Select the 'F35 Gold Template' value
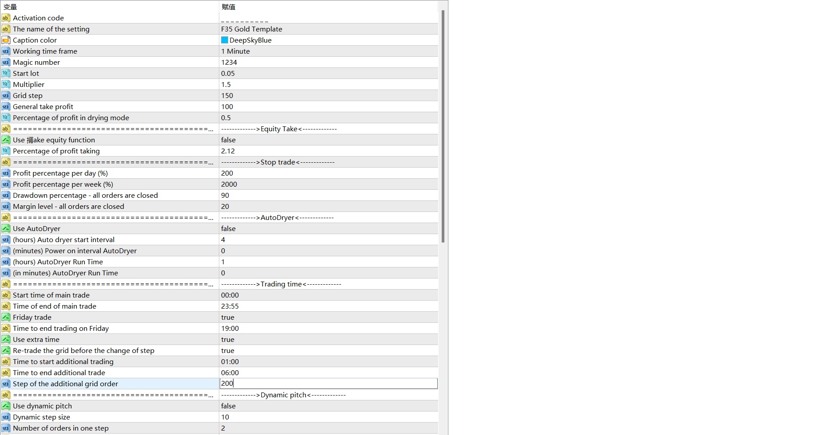The image size is (839, 435). pyautogui.click(x=252, y=29)
